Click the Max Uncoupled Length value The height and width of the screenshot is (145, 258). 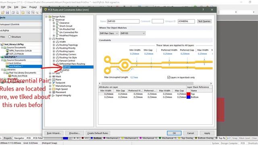(x=134, y=77)
